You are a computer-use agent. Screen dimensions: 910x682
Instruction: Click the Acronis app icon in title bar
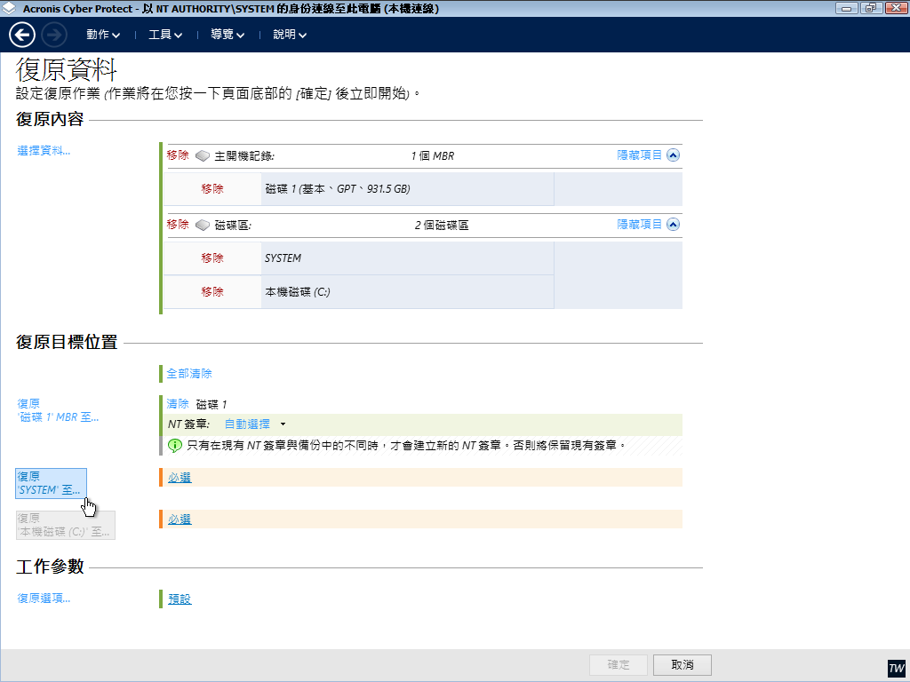[10, 8]
